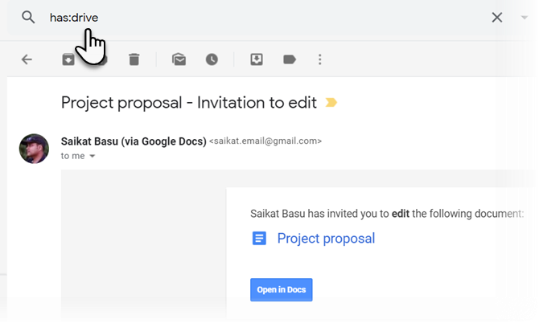Click the search magnifier icon
This screenshot has height=323, width=539.
coord(29,17)
